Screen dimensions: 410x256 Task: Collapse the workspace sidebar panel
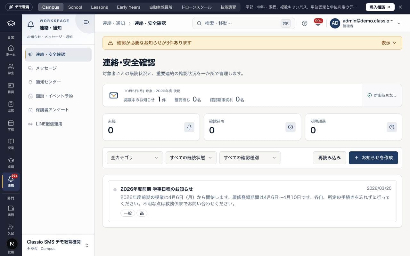pos(86,22)
